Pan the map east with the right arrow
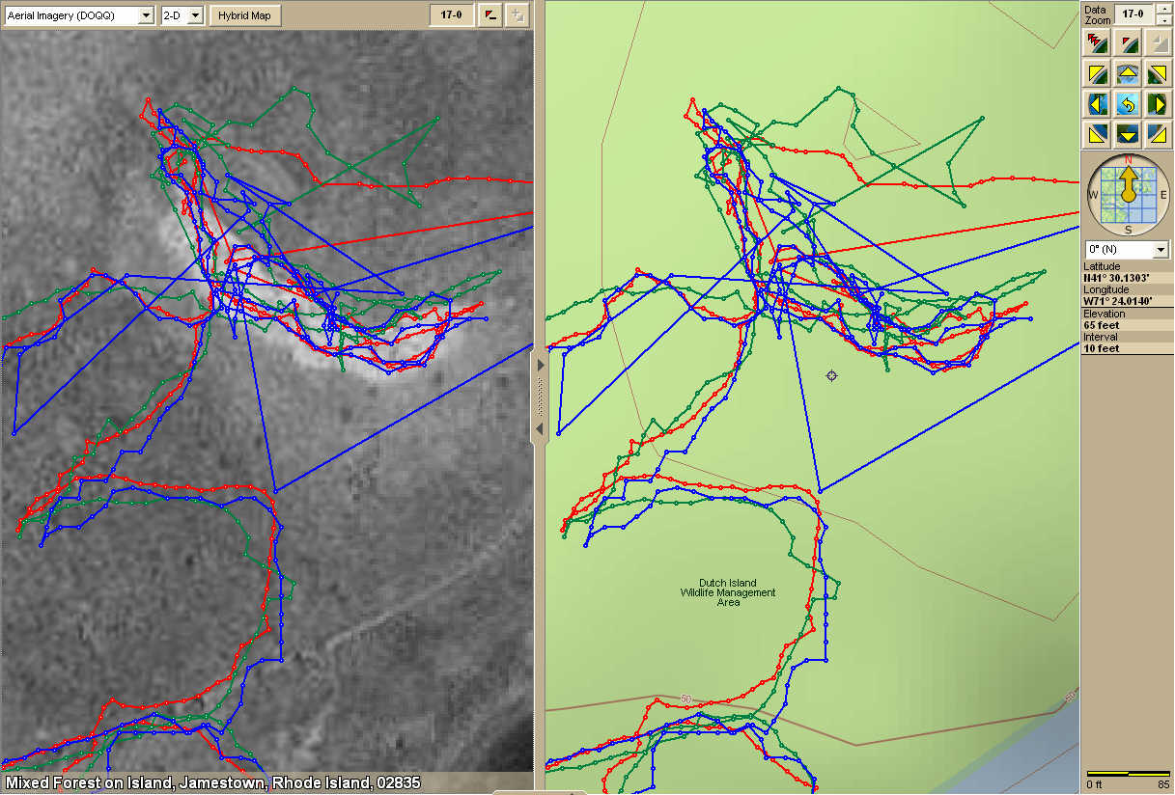 tap(1157, 103)
